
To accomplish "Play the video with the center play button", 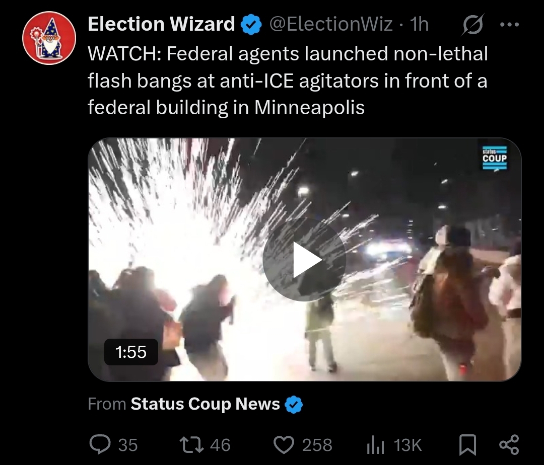I will pos(304,260).
